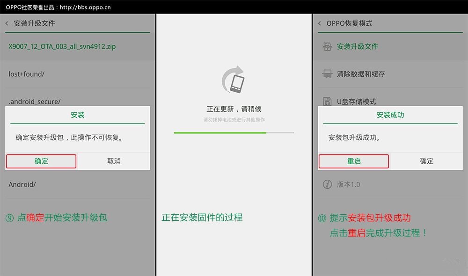Click the 版本1.0 info icon
Screen dimensions: 468x276
(328, 184)
